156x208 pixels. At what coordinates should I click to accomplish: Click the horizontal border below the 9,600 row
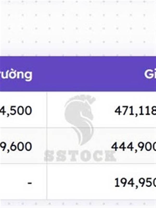click(78, 164)
